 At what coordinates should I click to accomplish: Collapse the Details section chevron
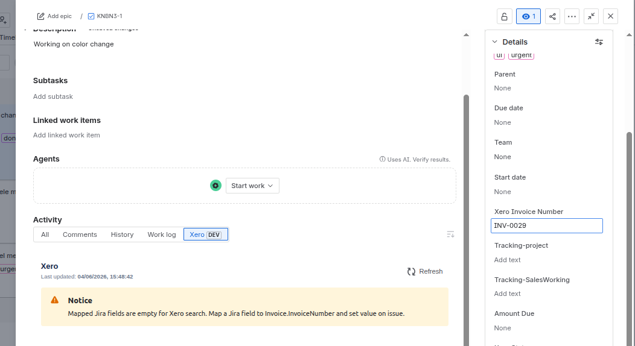pyautogui.click(x=494, y=42)
